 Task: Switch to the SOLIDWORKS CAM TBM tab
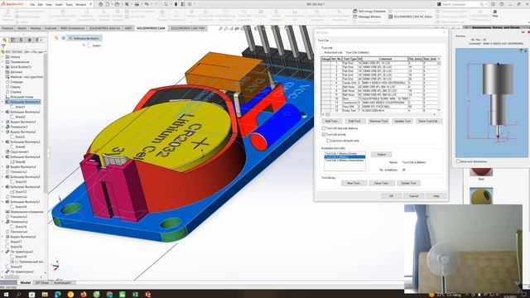(188, 28)
